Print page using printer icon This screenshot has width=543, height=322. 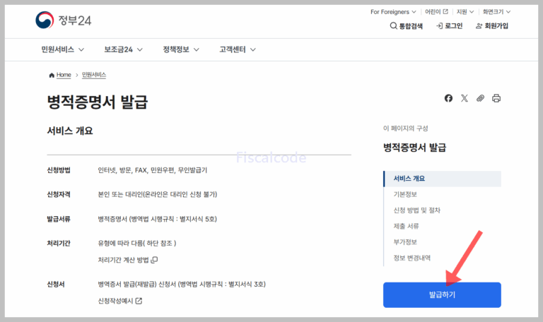pos(496,98)
